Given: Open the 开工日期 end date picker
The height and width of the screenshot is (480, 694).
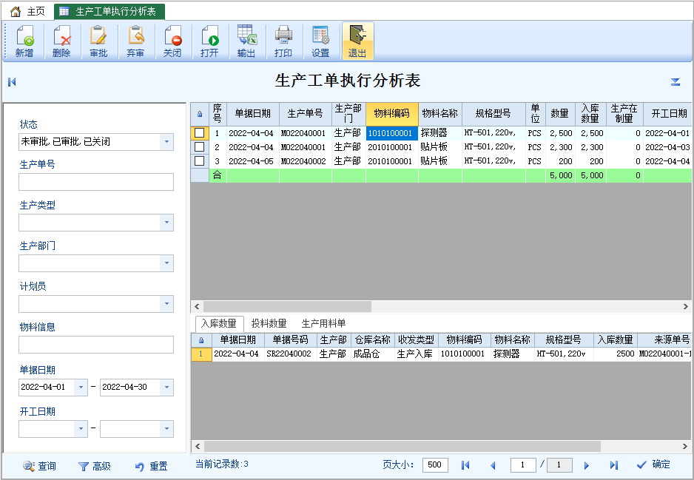Looking at the screenshot, I should pos(166,429).
